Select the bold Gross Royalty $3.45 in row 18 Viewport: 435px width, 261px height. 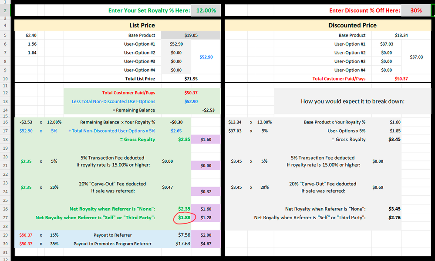394,140
